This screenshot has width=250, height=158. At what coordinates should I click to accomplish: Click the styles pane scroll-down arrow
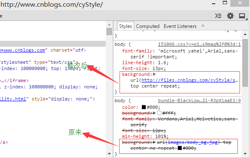(245, 154)
